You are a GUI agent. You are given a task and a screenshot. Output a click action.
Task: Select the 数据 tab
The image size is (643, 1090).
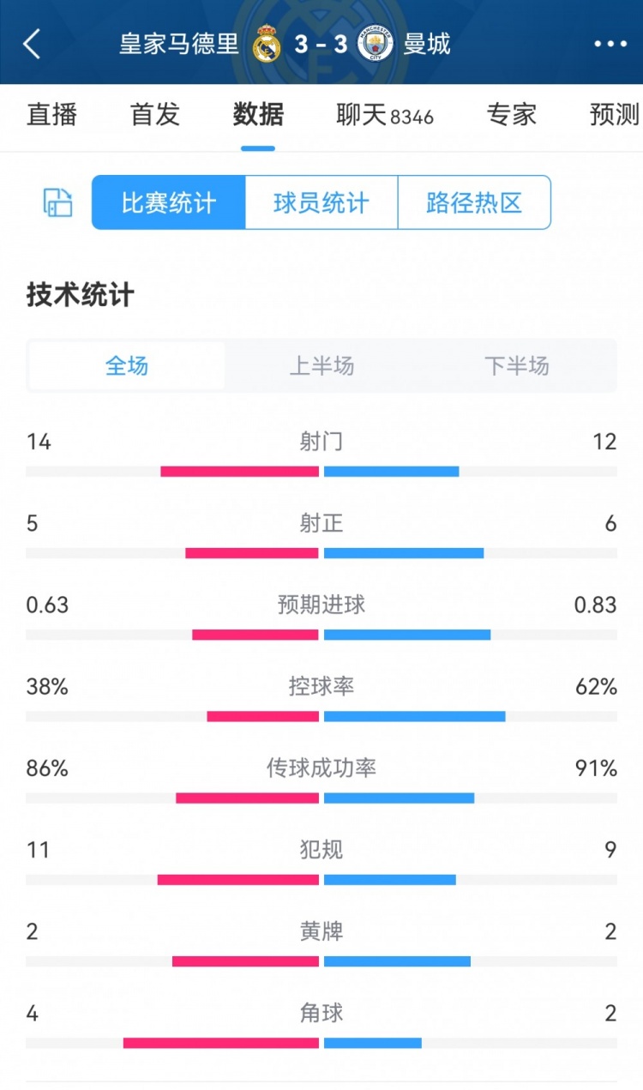pos(258,114)
